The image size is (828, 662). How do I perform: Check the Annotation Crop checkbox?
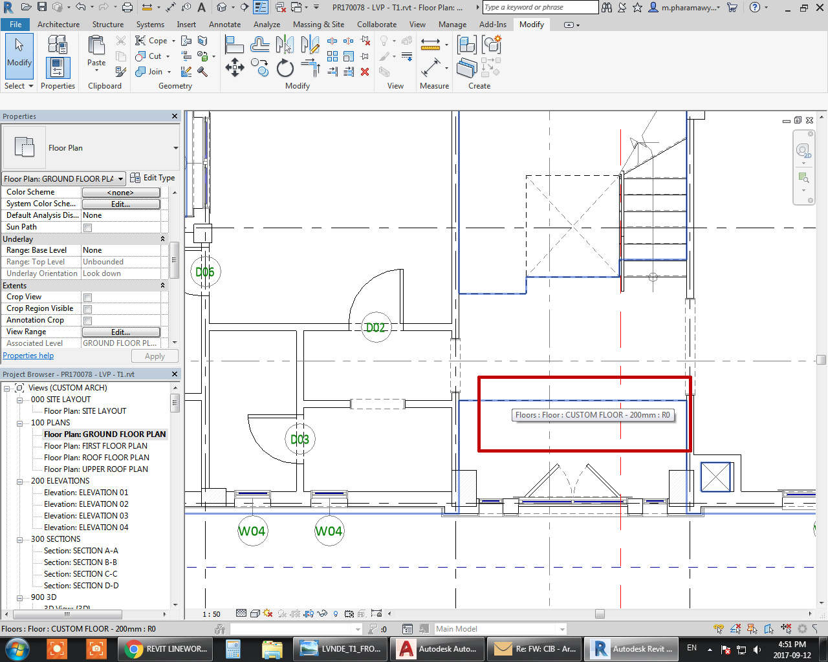tap(87, 321)
